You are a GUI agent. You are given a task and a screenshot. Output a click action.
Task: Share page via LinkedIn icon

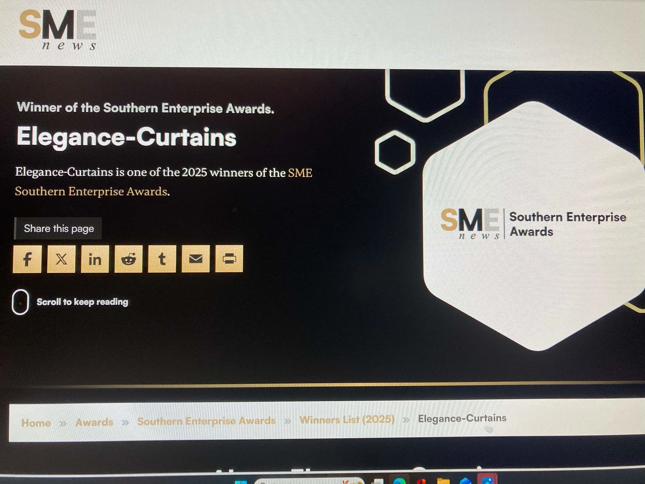pos(95,259)
